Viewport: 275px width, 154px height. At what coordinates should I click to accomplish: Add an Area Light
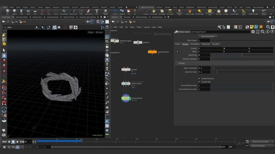pos(170,12)
